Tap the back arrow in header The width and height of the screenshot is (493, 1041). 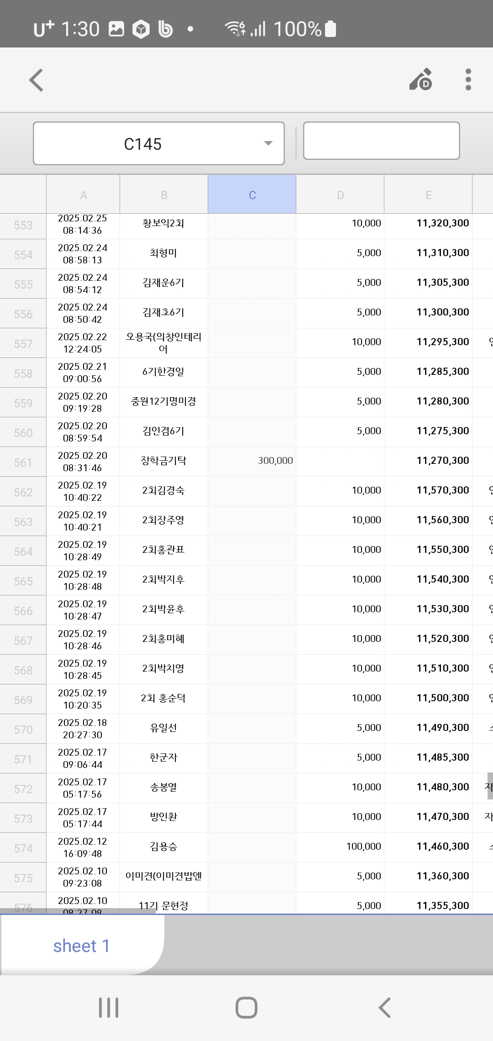37,80
